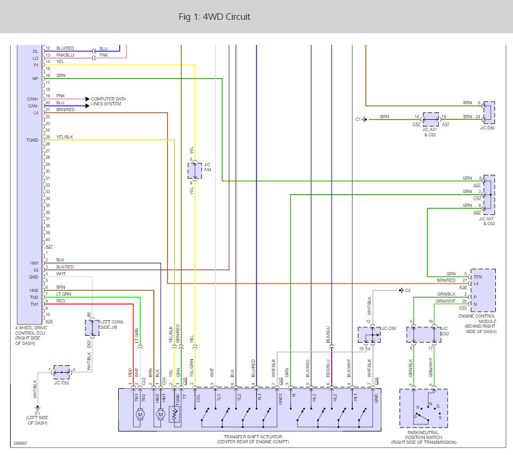Click the "J/C C50" label
513x455 pixels.
tap(388, 328)
